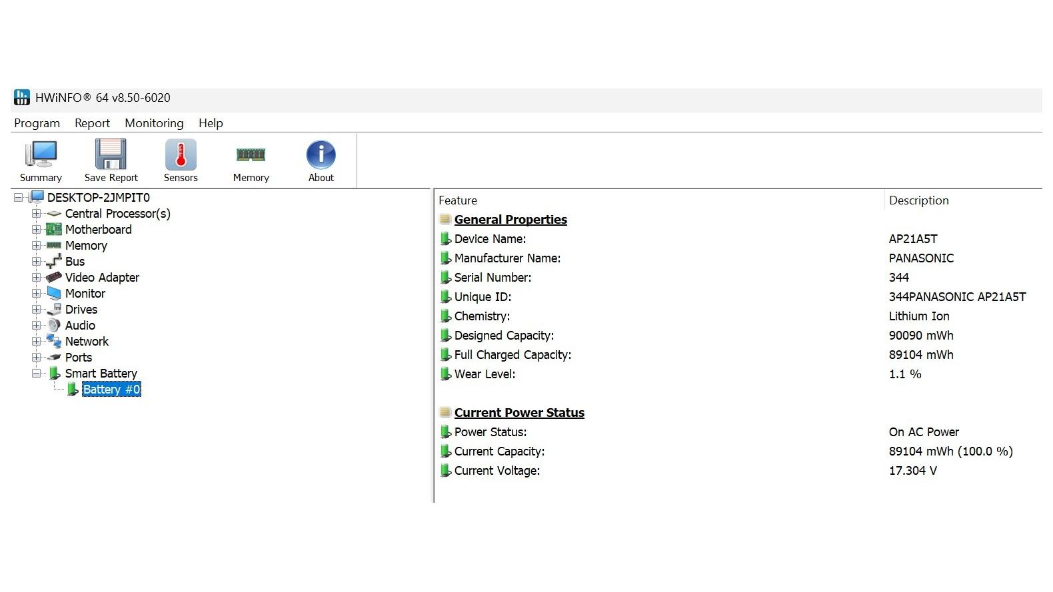Click the Ports tree node icon
Viewport: 1053px width, 592px height.
[x=54, y=358]
